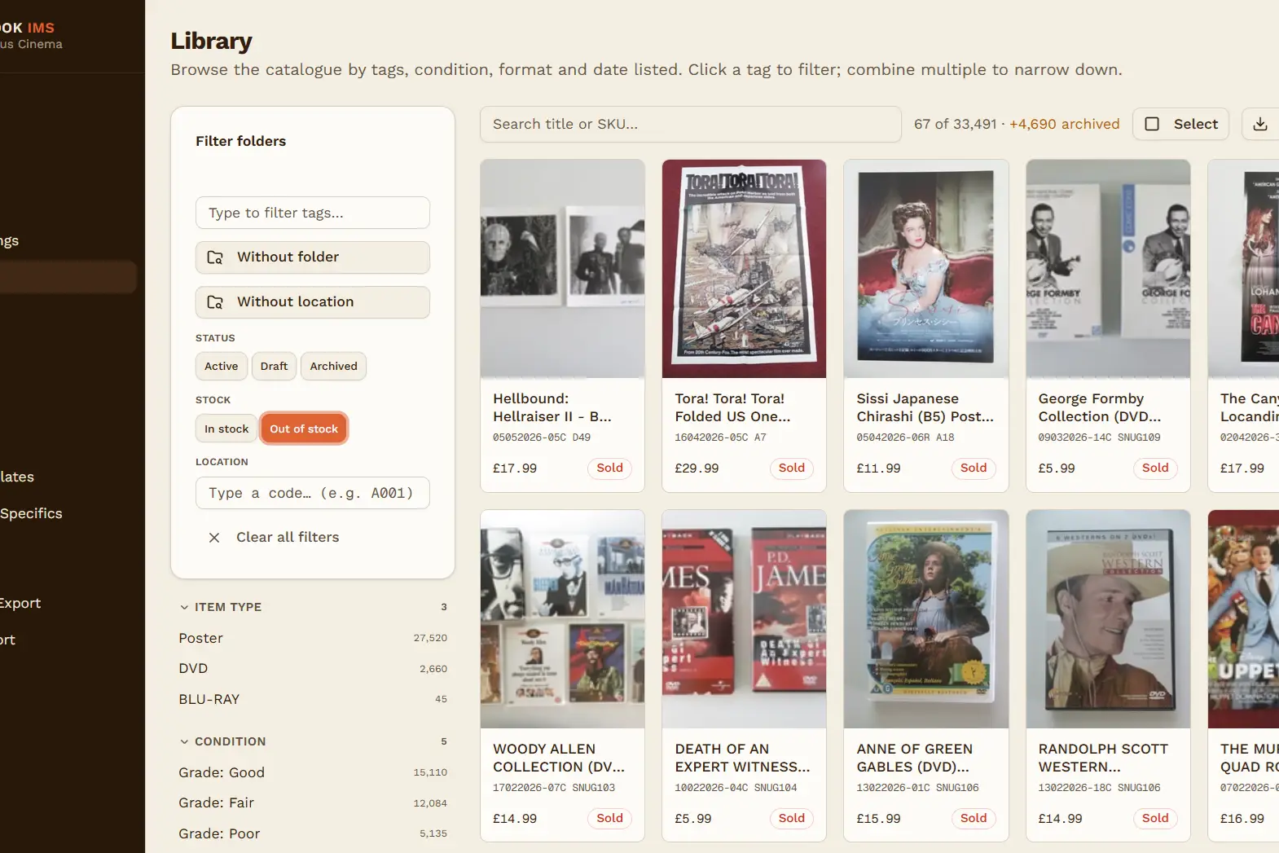Click the Sold badge on George Formby card
The width and height of the screenshot is (1279, 853).
[1155, 468]
